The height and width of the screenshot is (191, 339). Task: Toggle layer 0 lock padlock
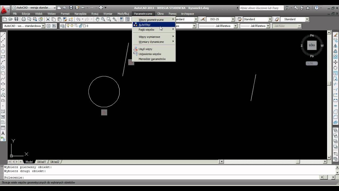pos(81,26)
